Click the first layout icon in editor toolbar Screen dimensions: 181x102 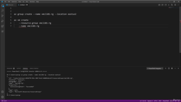point(159,5)
